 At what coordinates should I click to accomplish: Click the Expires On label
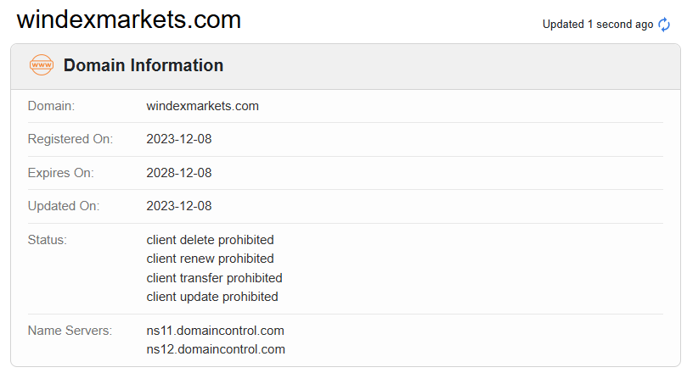tap(60, 173)
